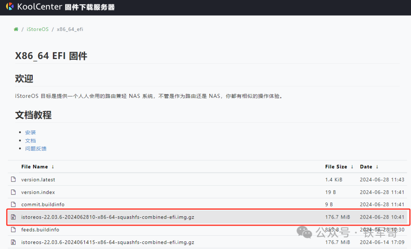411x249 pixels.
Task: Click the X86_64 EFI 固件 heading
Action: [51, 56]
